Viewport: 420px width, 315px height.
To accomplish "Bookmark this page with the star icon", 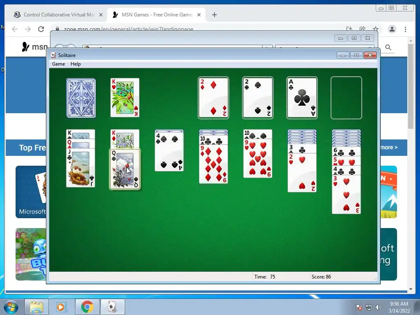I will click(x=376, y=29).
